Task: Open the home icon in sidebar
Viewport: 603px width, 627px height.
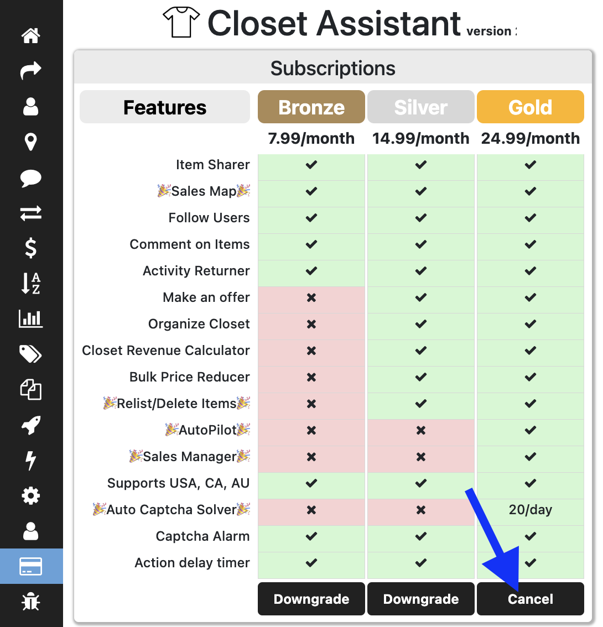Action: [31, 36]
